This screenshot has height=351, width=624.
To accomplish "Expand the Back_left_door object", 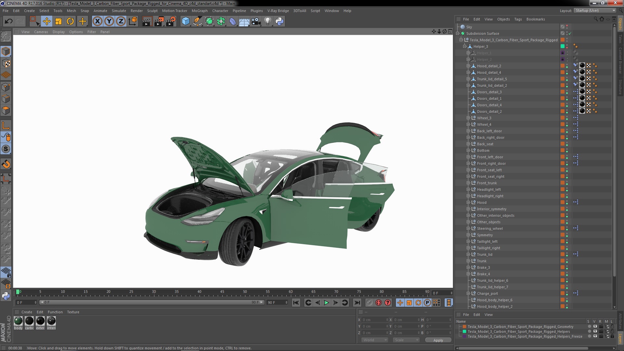I will 468,131.
